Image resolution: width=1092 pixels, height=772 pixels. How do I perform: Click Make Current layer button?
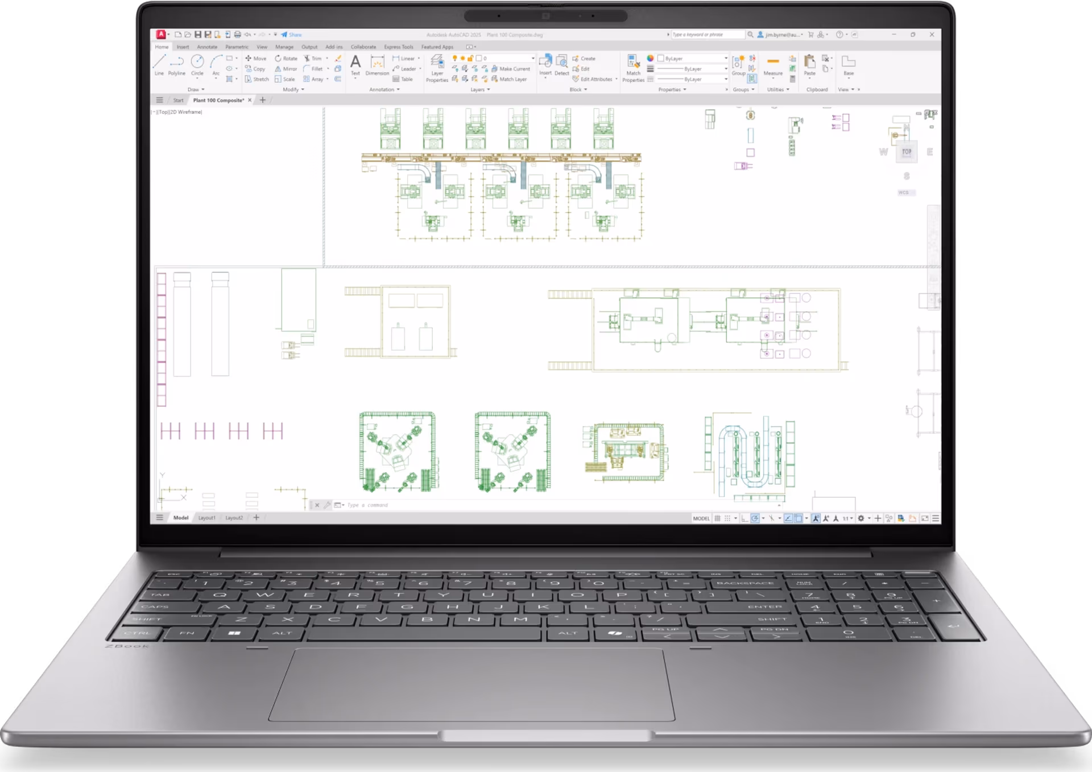511,69
